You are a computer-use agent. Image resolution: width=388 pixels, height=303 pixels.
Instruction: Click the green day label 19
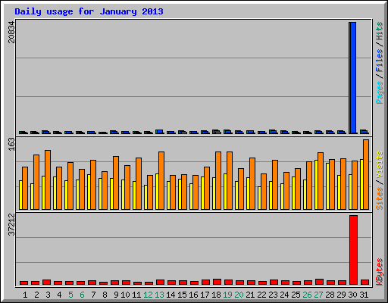(227, 295)
